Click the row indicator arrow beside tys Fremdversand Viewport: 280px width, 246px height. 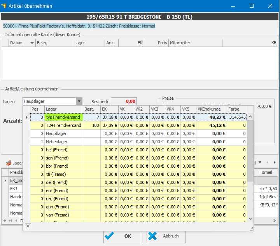coord(26,117)
